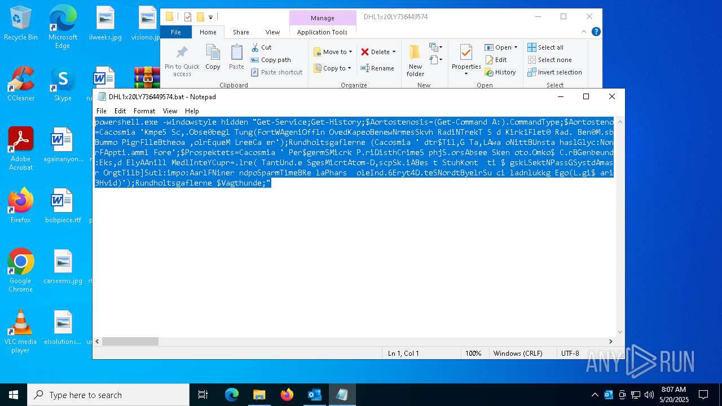Open Task View on taskbar
The image size is (722, 406).
tap(203, 395)
